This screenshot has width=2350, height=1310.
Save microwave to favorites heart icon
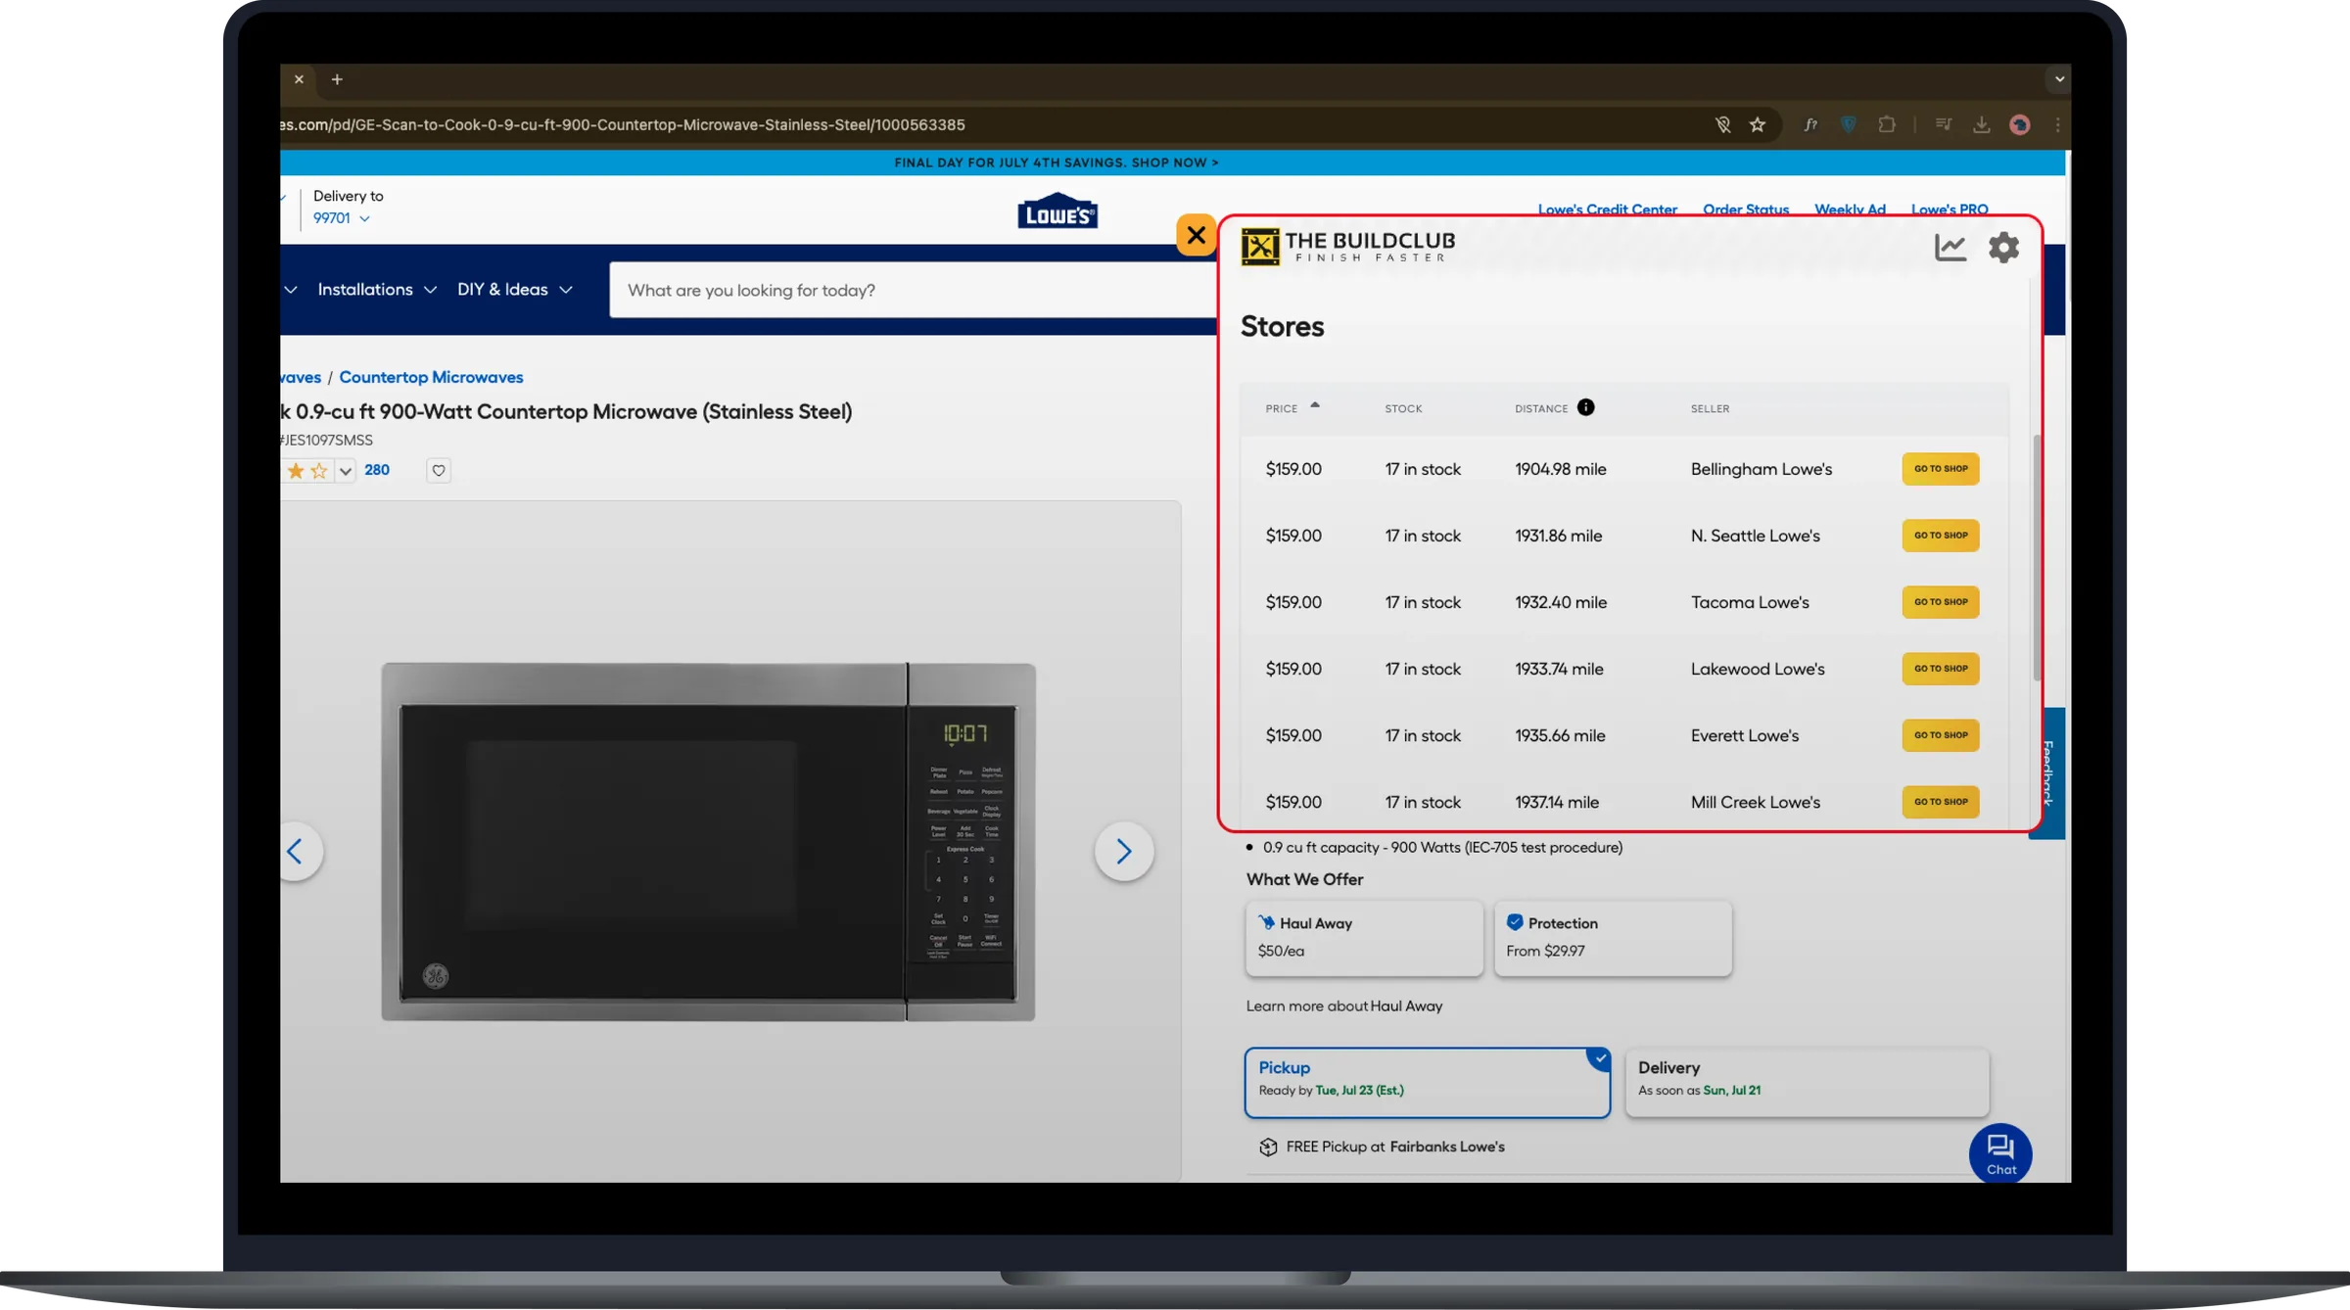click(x=439, y=471)
